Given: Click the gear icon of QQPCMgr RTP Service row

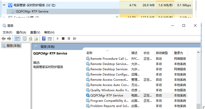Looking at the screenshot, I should (88, 95).
